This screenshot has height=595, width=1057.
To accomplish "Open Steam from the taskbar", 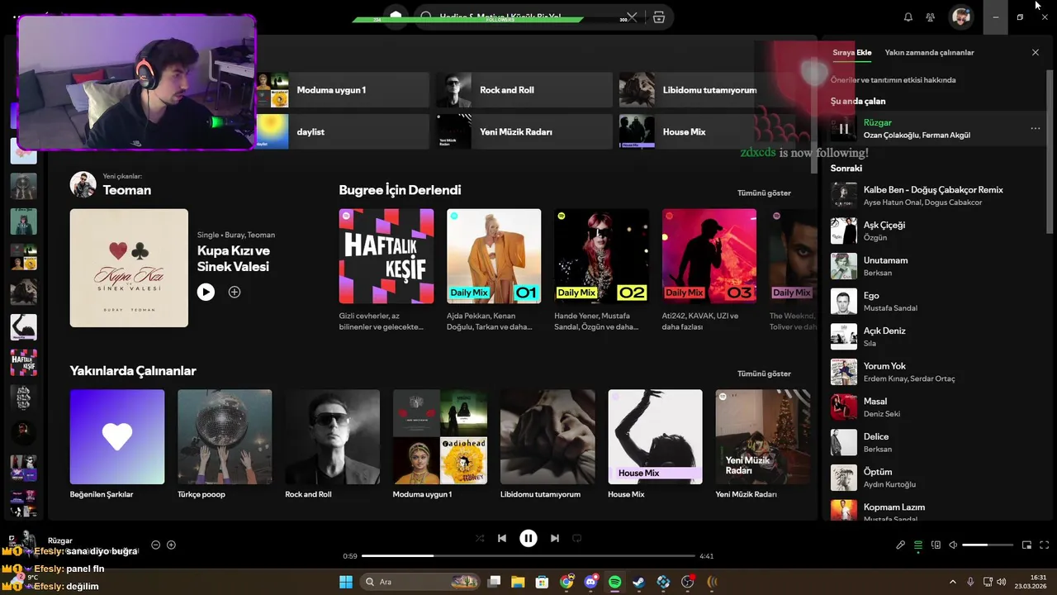I will point(639,582).
